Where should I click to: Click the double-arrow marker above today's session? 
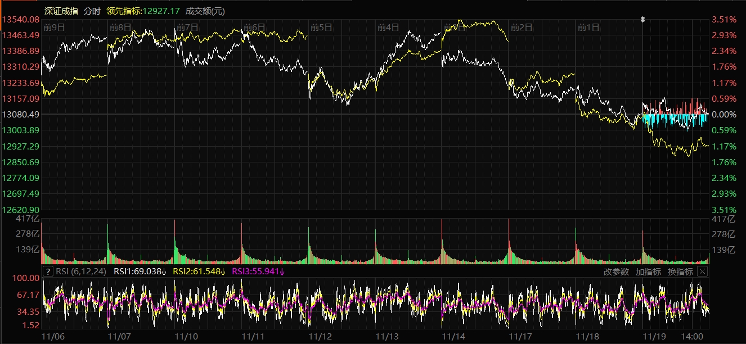[643, 20]
